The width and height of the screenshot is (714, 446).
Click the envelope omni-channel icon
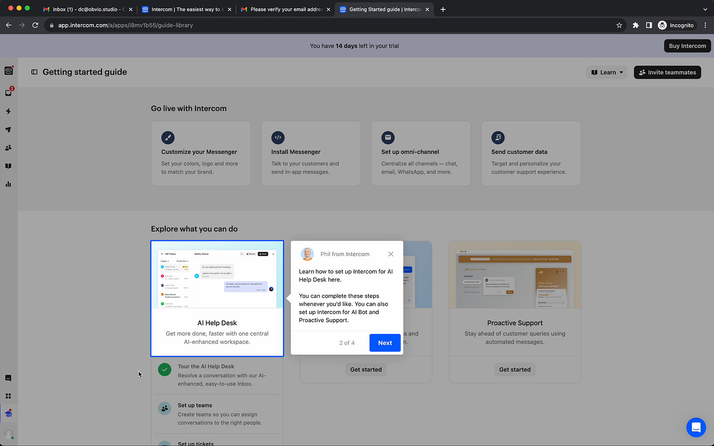tap(388, 138)
